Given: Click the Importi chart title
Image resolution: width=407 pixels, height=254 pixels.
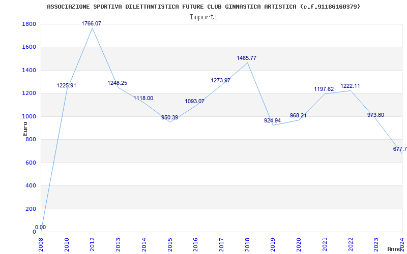Looking at the screenshot, I should tap(203, 17).
